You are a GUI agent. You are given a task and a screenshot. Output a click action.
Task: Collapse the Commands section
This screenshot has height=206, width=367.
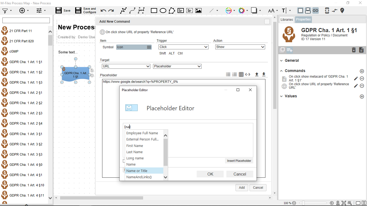282,71
